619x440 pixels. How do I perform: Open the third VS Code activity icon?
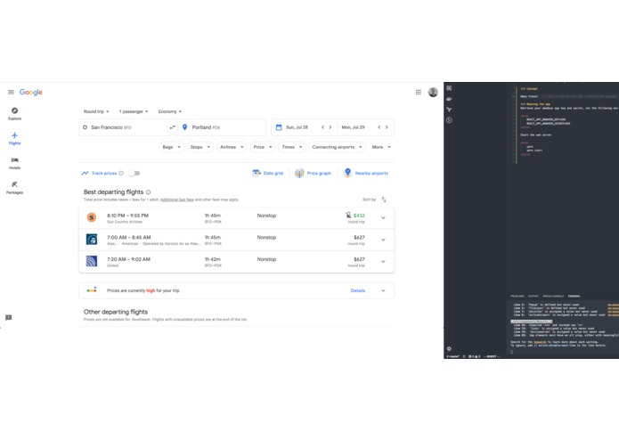tap(449, 110)
